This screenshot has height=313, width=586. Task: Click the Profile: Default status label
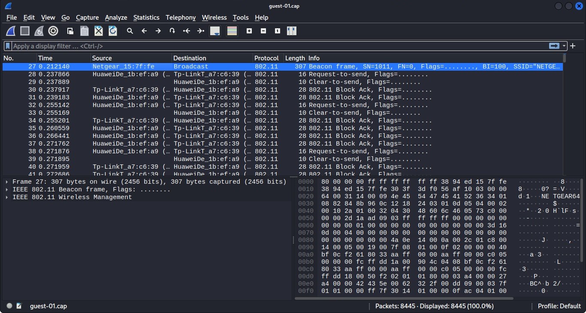[x=559, y=306]
